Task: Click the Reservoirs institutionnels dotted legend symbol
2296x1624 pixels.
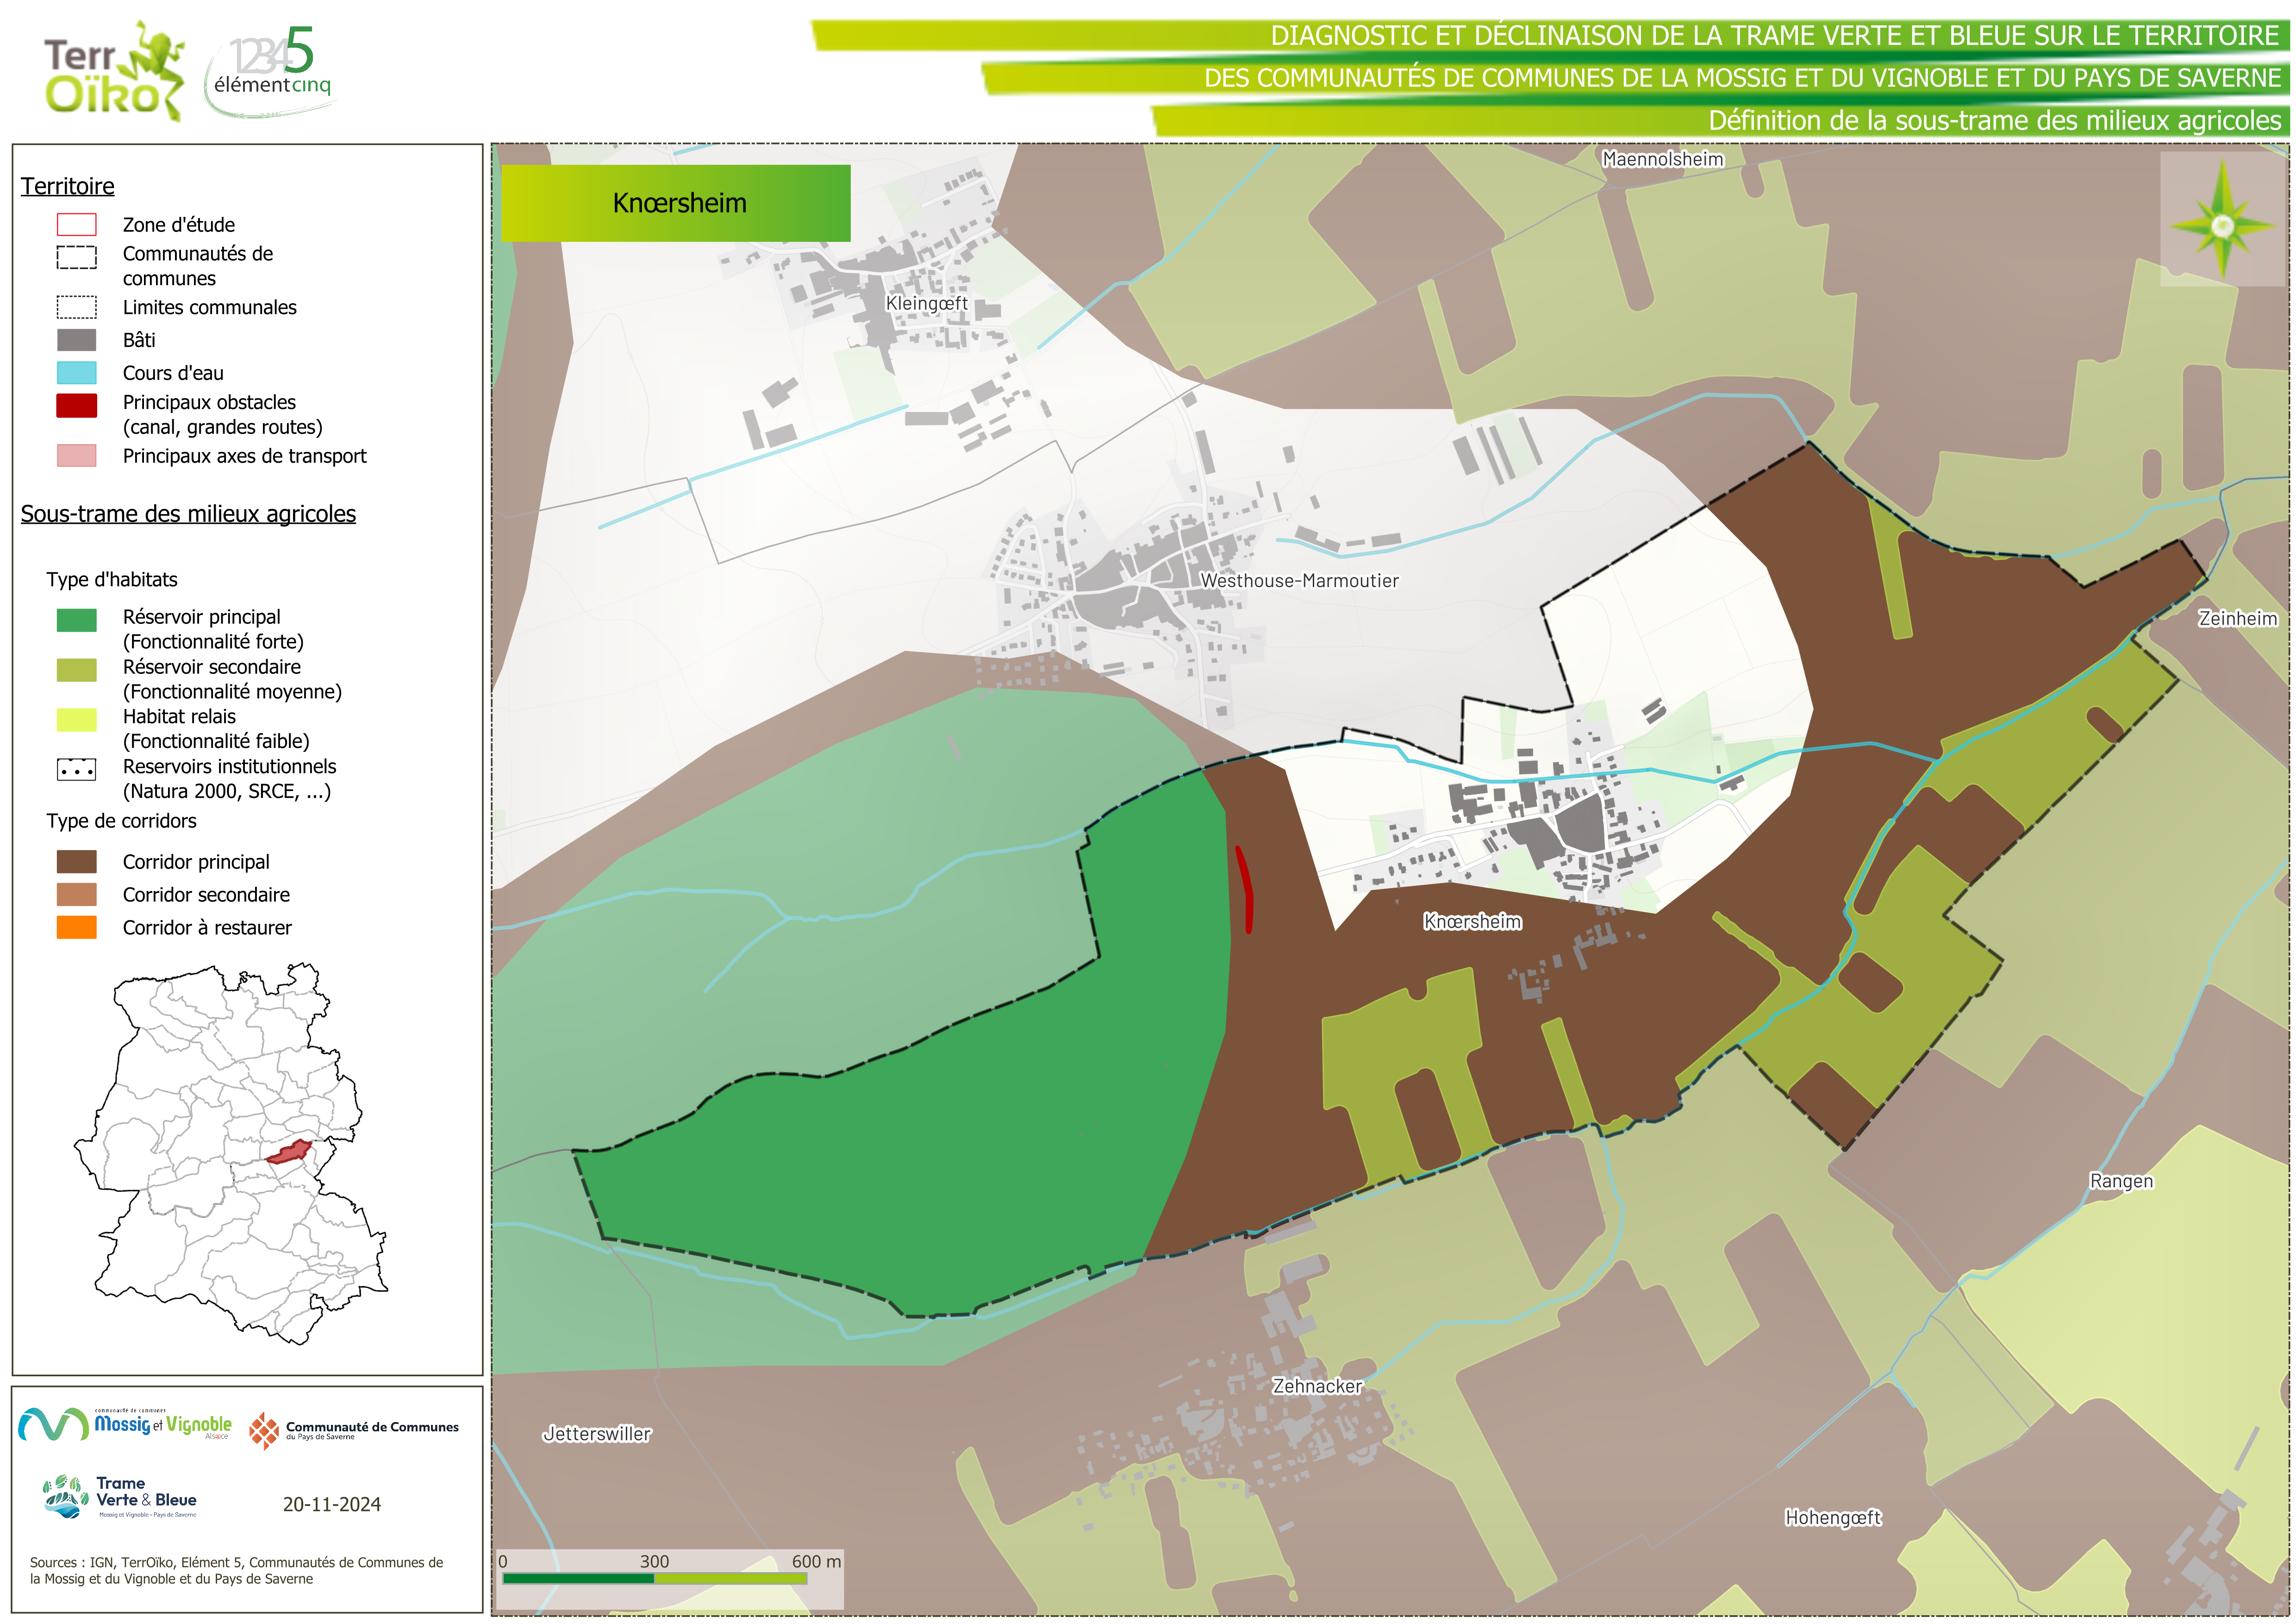Action: [x=77, y=770]
